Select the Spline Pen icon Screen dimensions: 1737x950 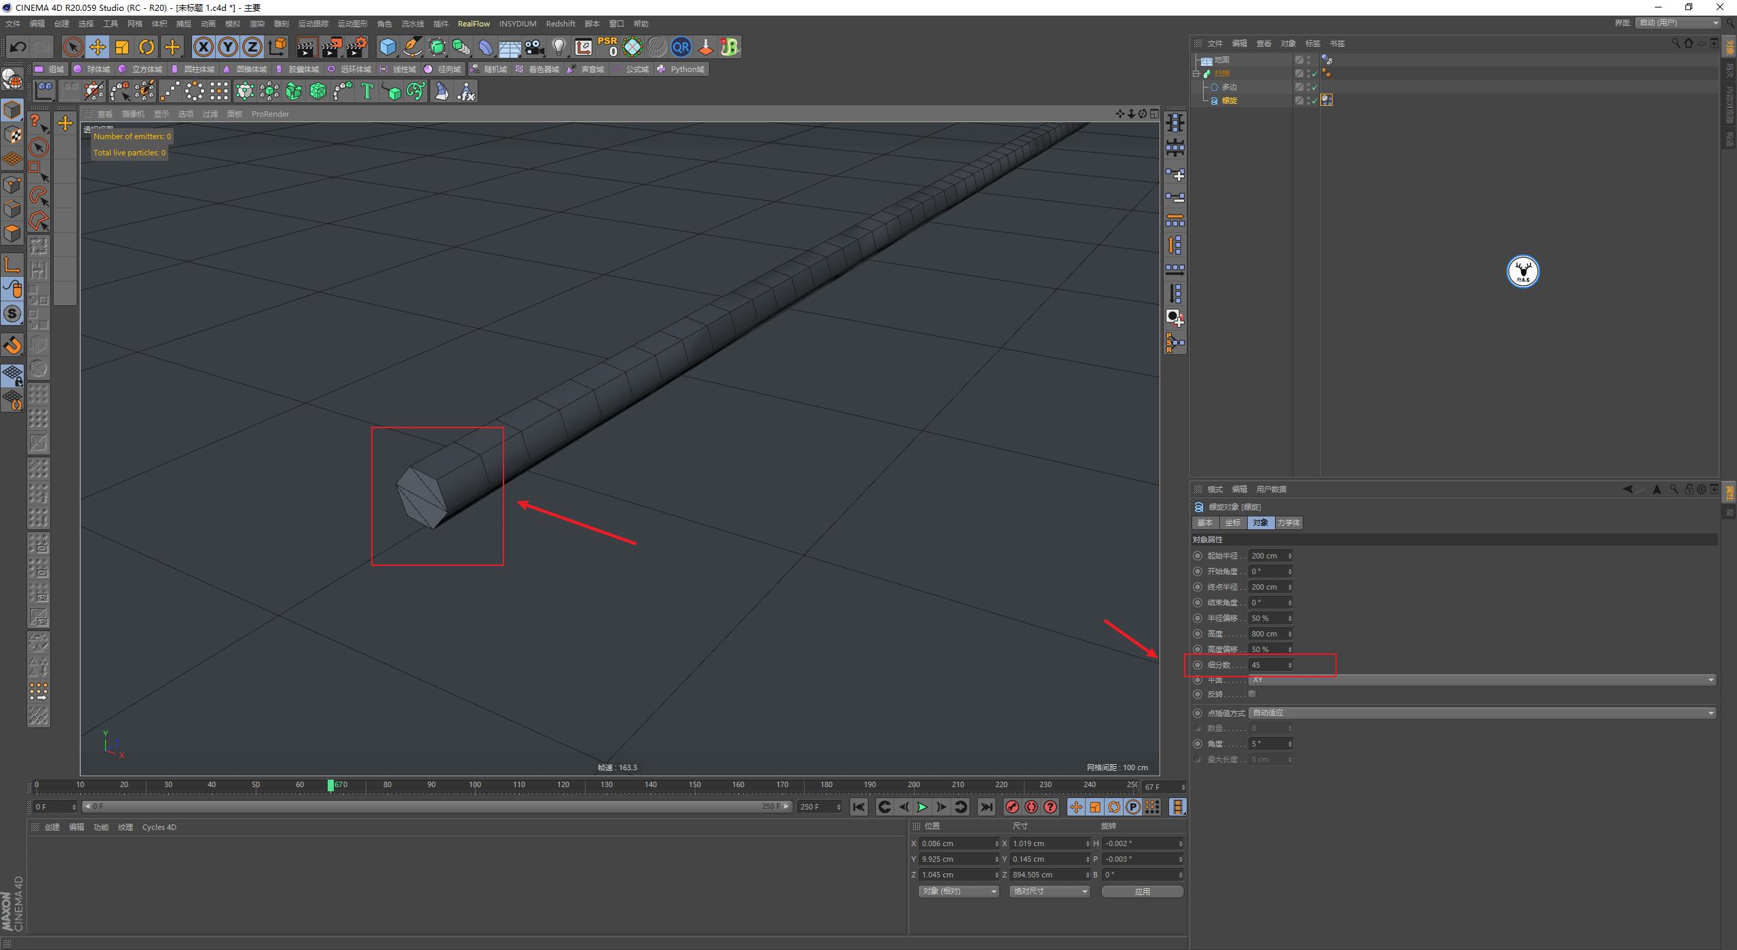coord(412,47)
